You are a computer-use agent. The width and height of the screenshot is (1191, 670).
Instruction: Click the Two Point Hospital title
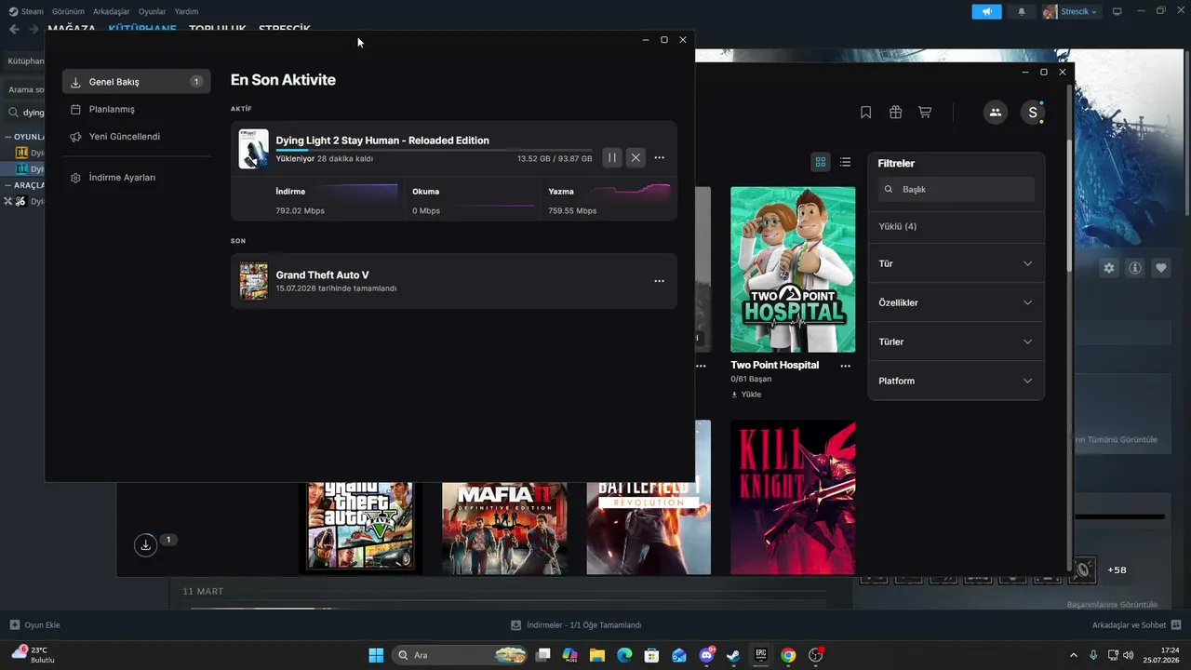(775, 366)
